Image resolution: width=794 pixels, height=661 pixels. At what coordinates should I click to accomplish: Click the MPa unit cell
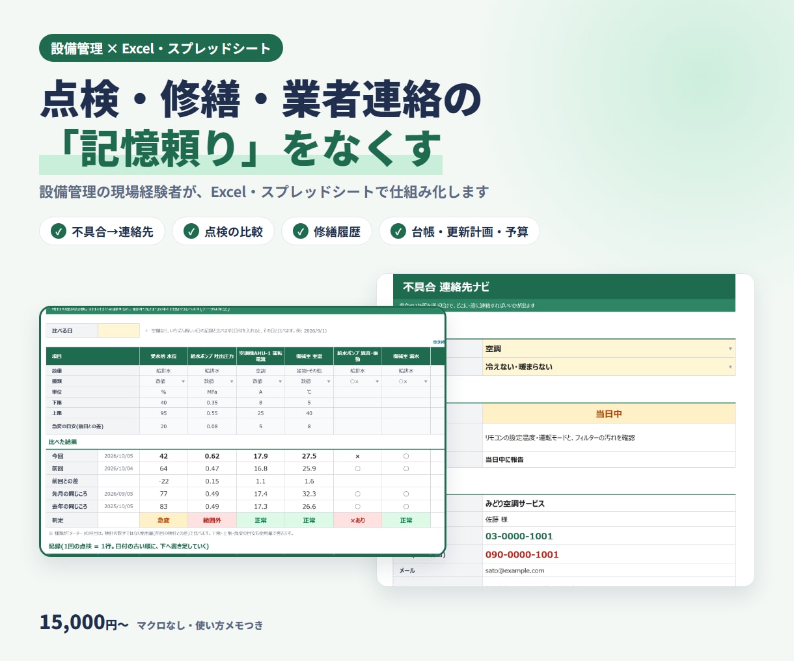(212, 392)
